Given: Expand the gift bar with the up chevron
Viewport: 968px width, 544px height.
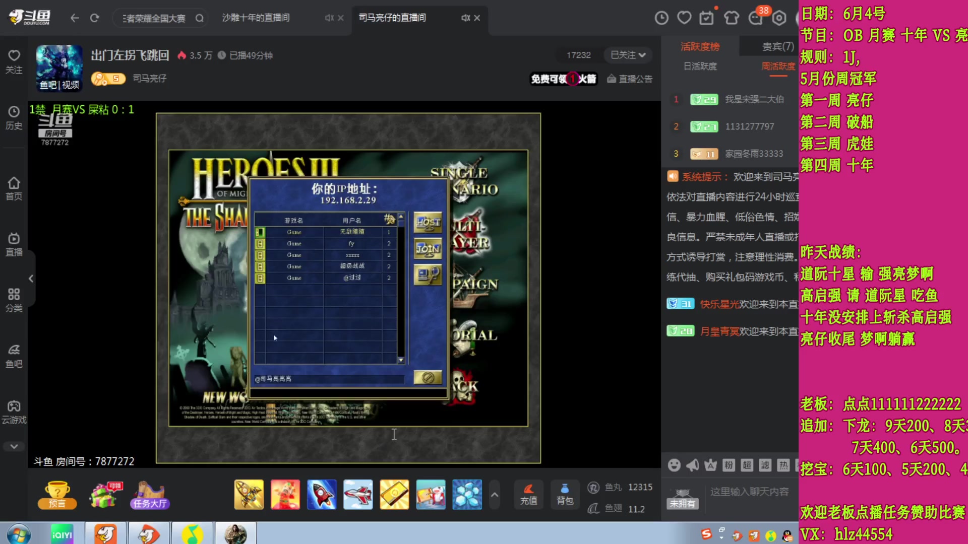Looking at the screenshot, I should click(x=495, y=495).
